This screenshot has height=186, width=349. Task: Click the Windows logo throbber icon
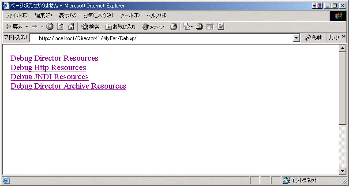(338, 16)
